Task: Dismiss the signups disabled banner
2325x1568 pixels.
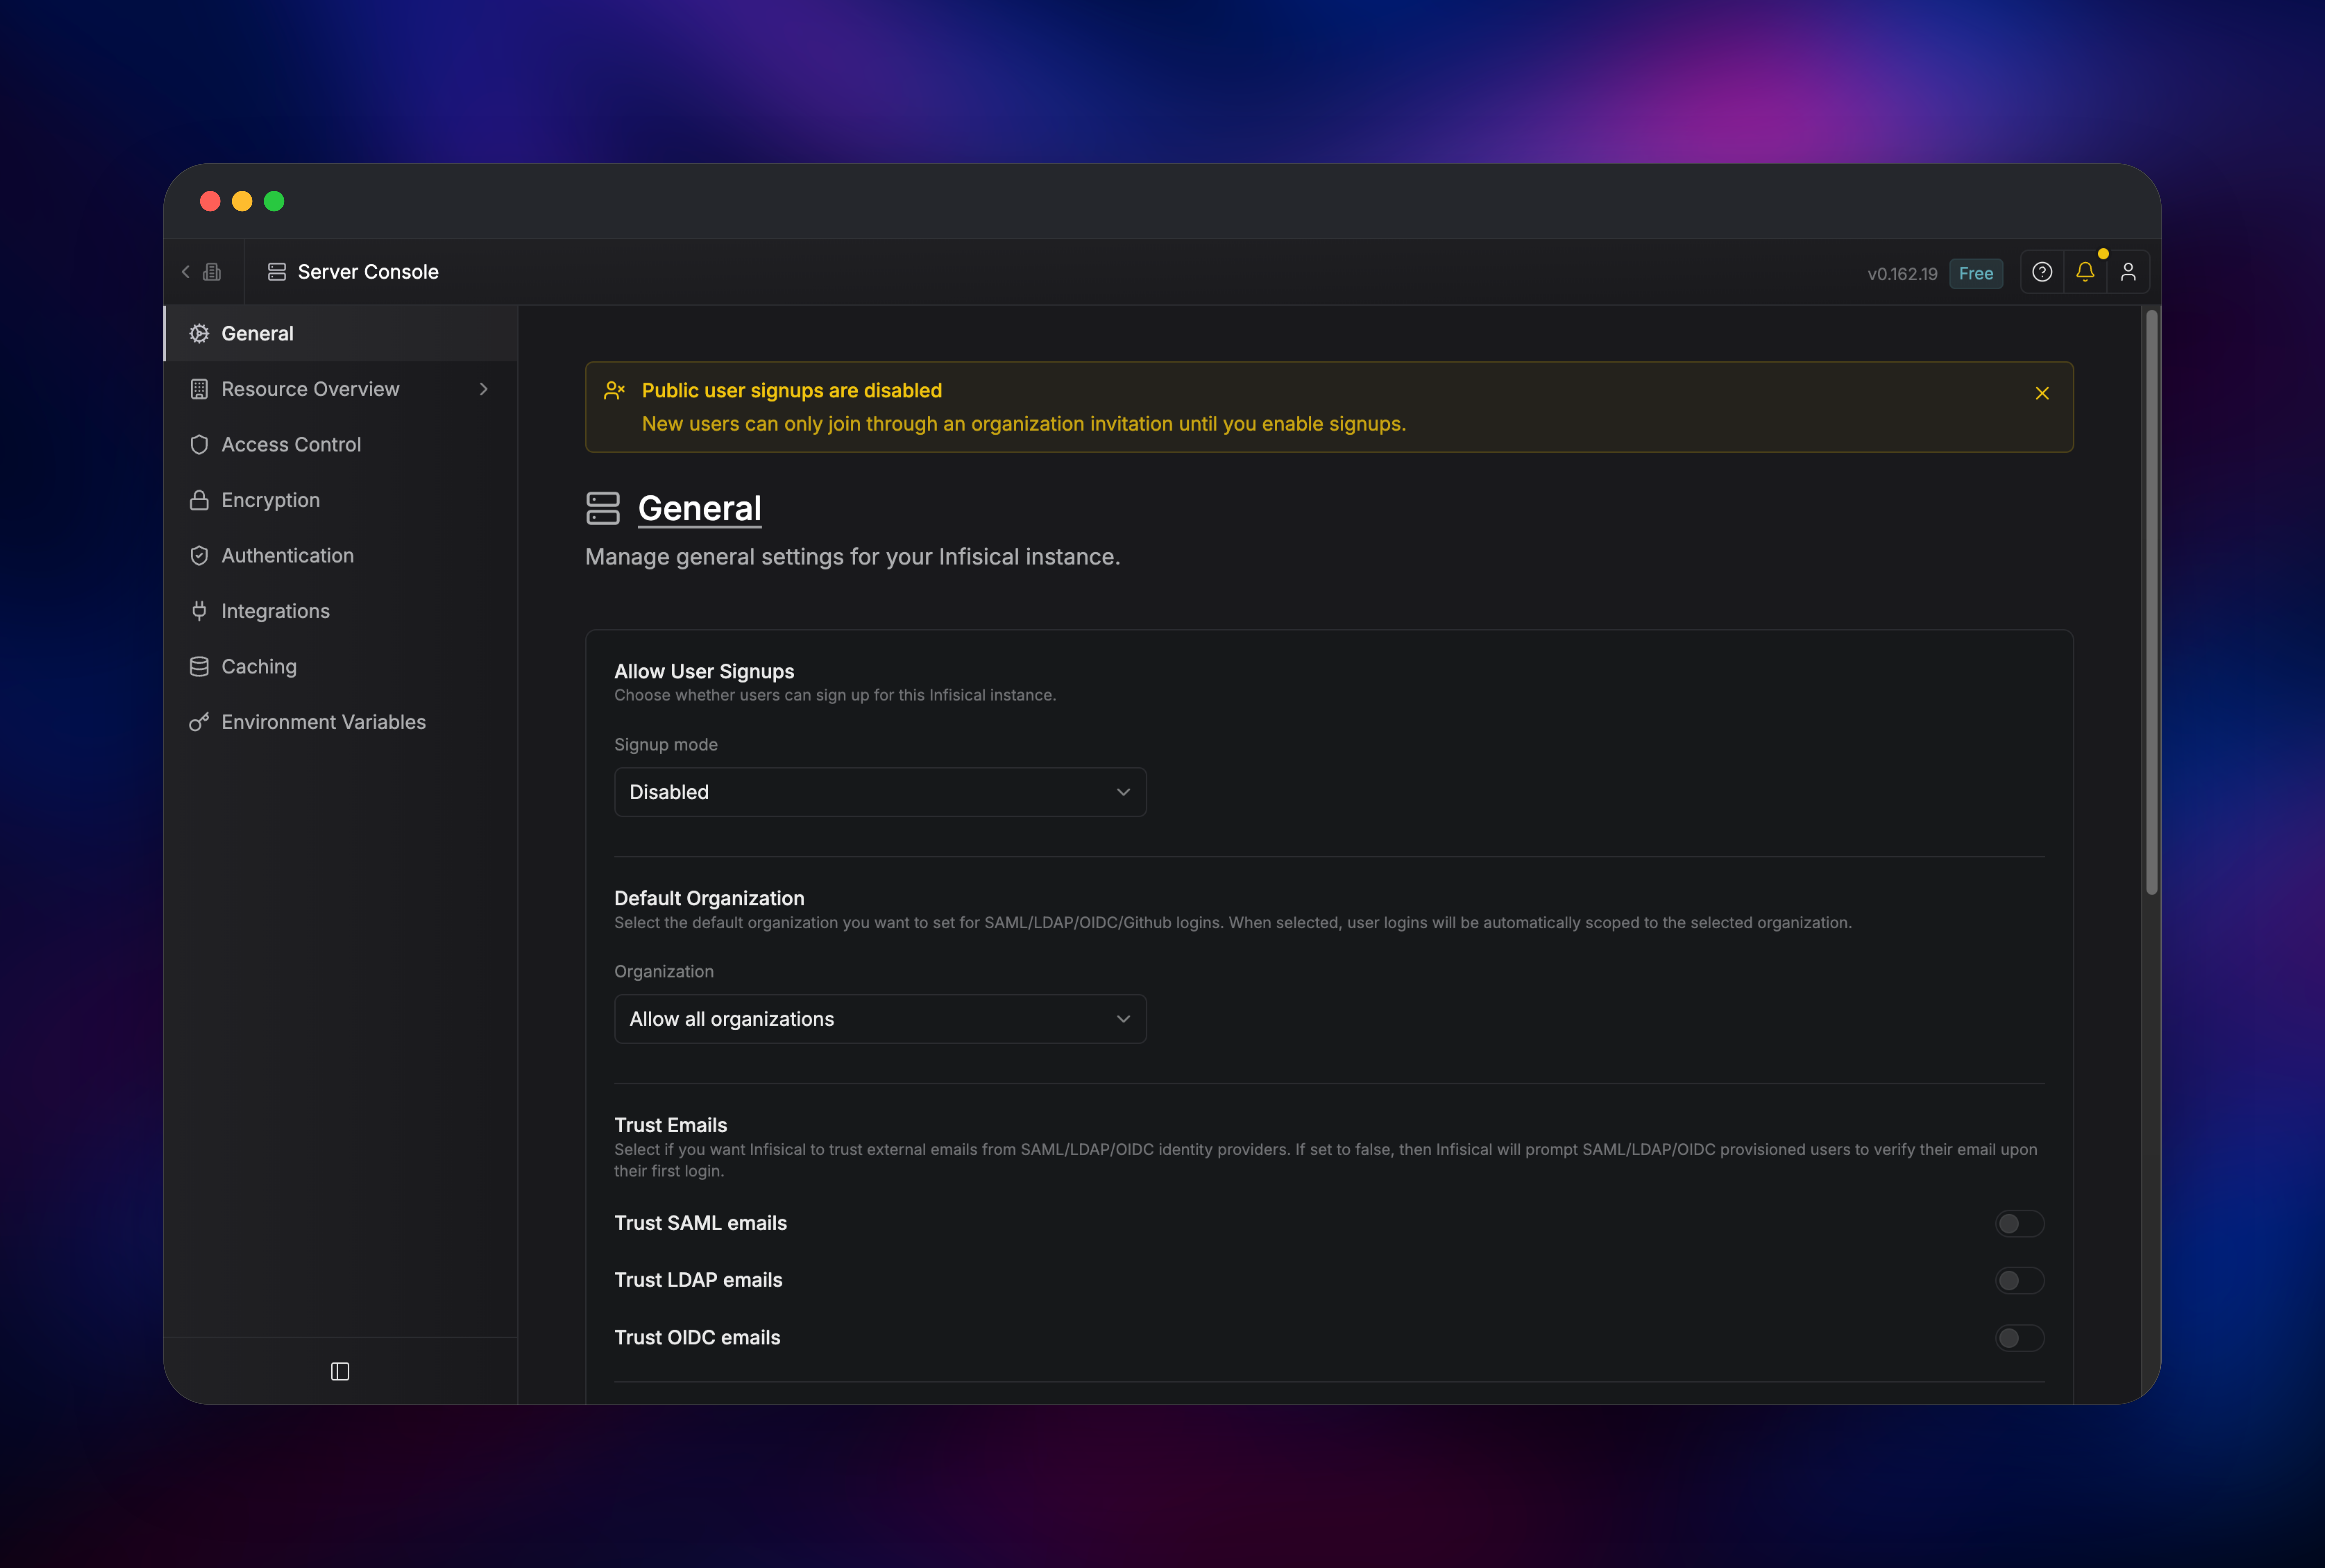Action: coord(2042,393)
